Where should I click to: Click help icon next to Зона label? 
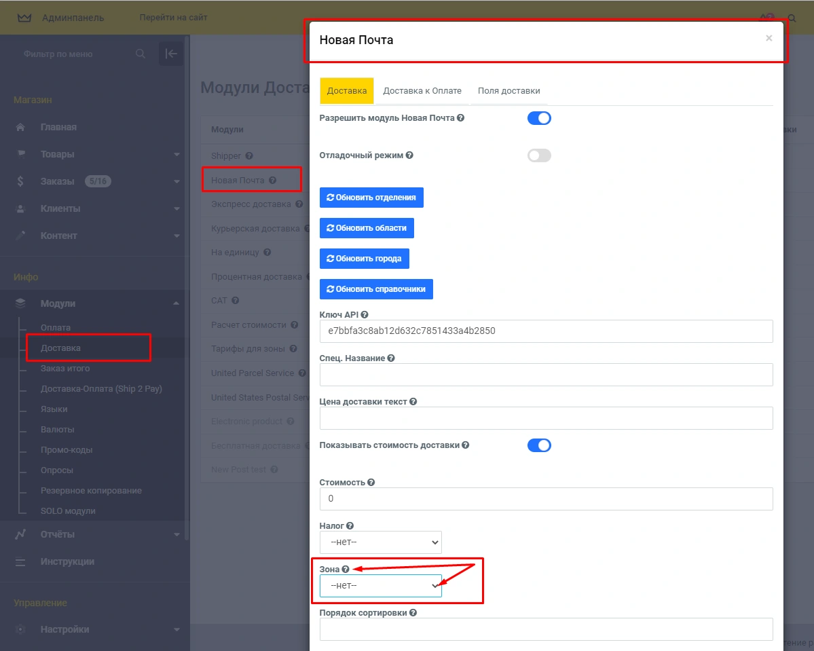[346, 569]
